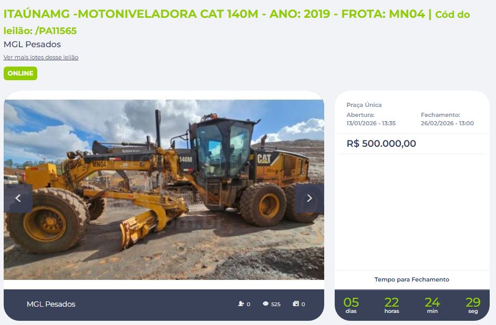Click the bidders person icon
This screenshot has width=496, height=325.
coord(241,304)
